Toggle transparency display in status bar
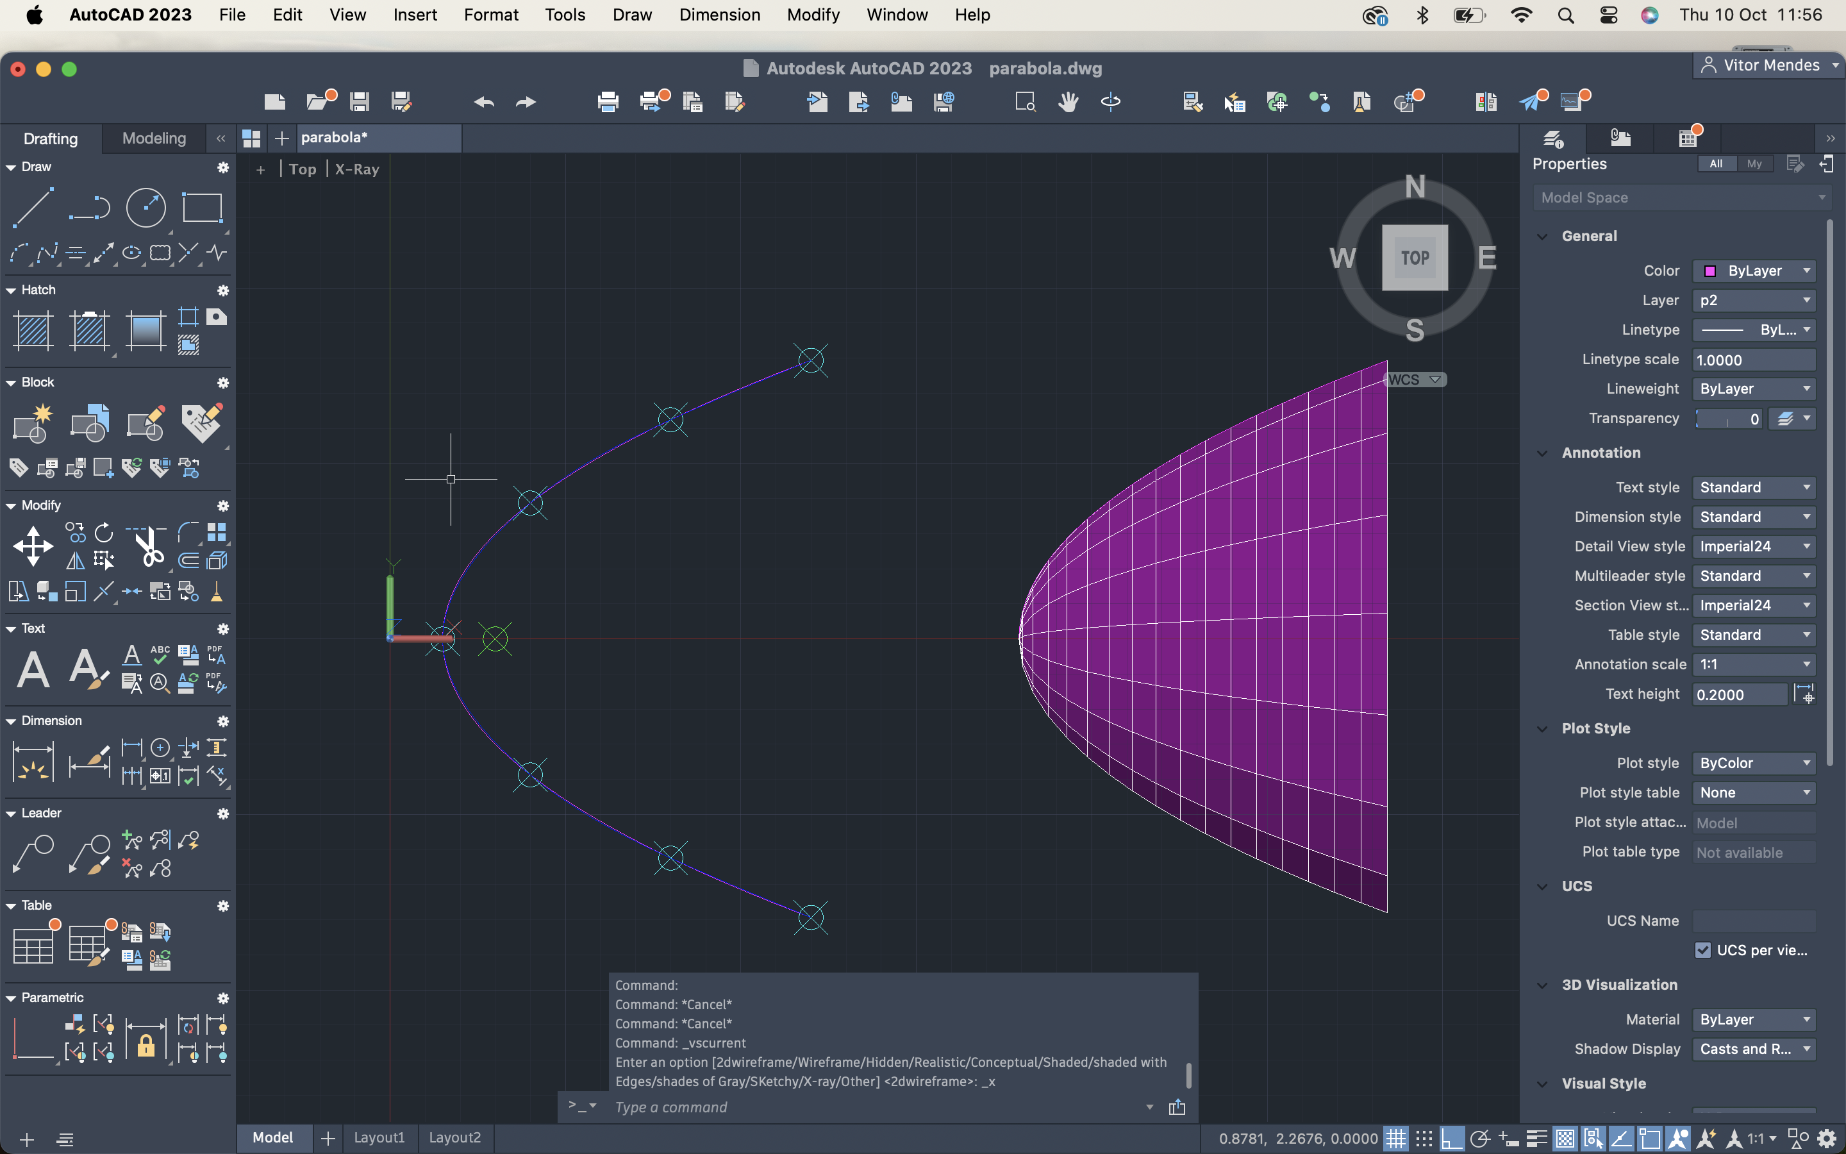Image resolution: width=1846 pixels, height=1154 pixels. coord(1565,1138)
